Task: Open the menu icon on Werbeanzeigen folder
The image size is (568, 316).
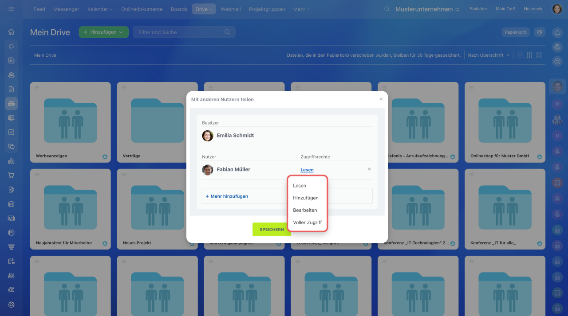Action: tap(37, 88)
